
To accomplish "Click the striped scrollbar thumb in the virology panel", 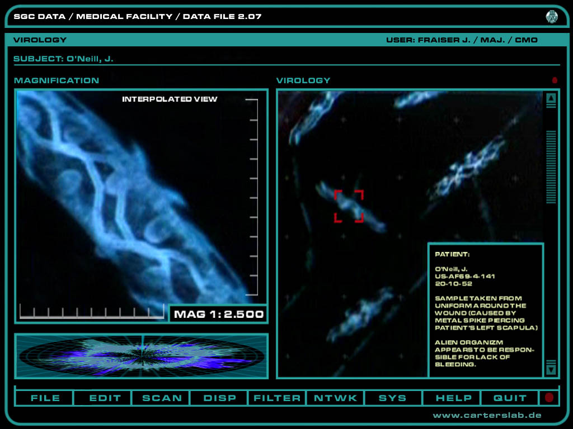I will [551, 167].
